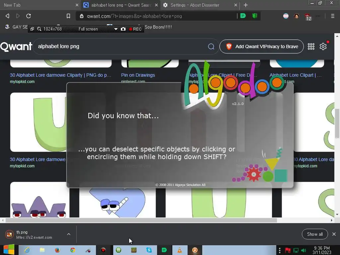
Task: Click the purple letter M thumbnail
Action: click(x=40, y=200)
